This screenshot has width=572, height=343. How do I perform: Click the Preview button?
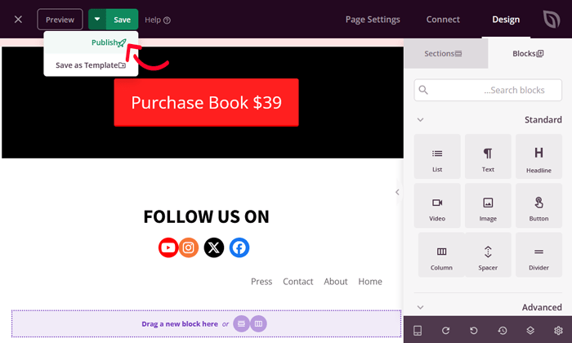[x=60, y=20]
